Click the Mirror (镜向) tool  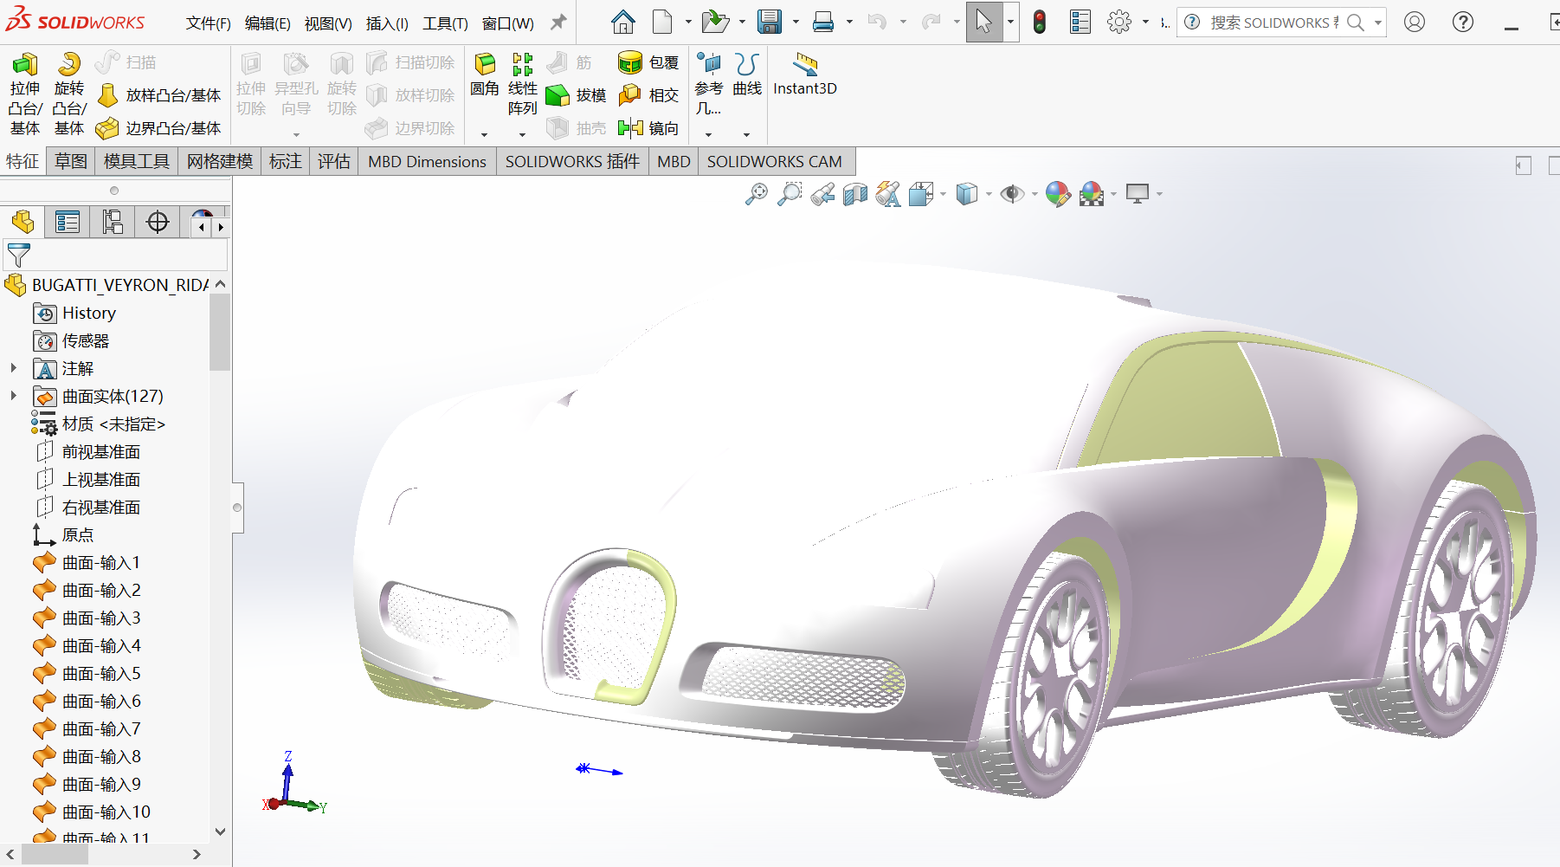[x=648, y=128]
